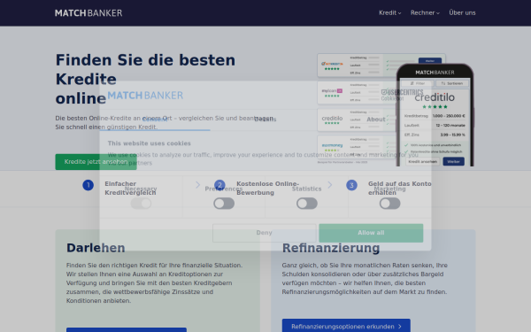Open the MatchBanker logo in the top navigation
The width and height of the screenshot is (531, 332).
(x=88, y=13)
